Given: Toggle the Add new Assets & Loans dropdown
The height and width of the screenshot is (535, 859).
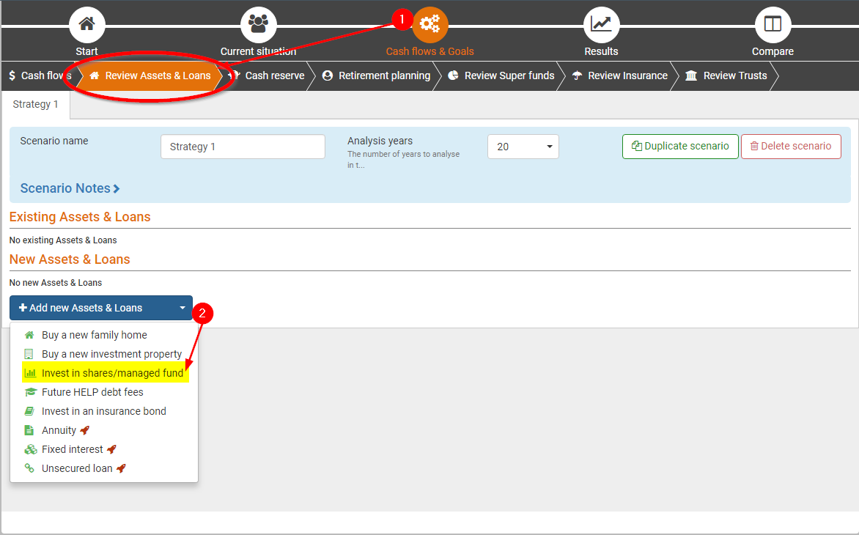Looking at the screenshot, I should (x=101, y=308).
